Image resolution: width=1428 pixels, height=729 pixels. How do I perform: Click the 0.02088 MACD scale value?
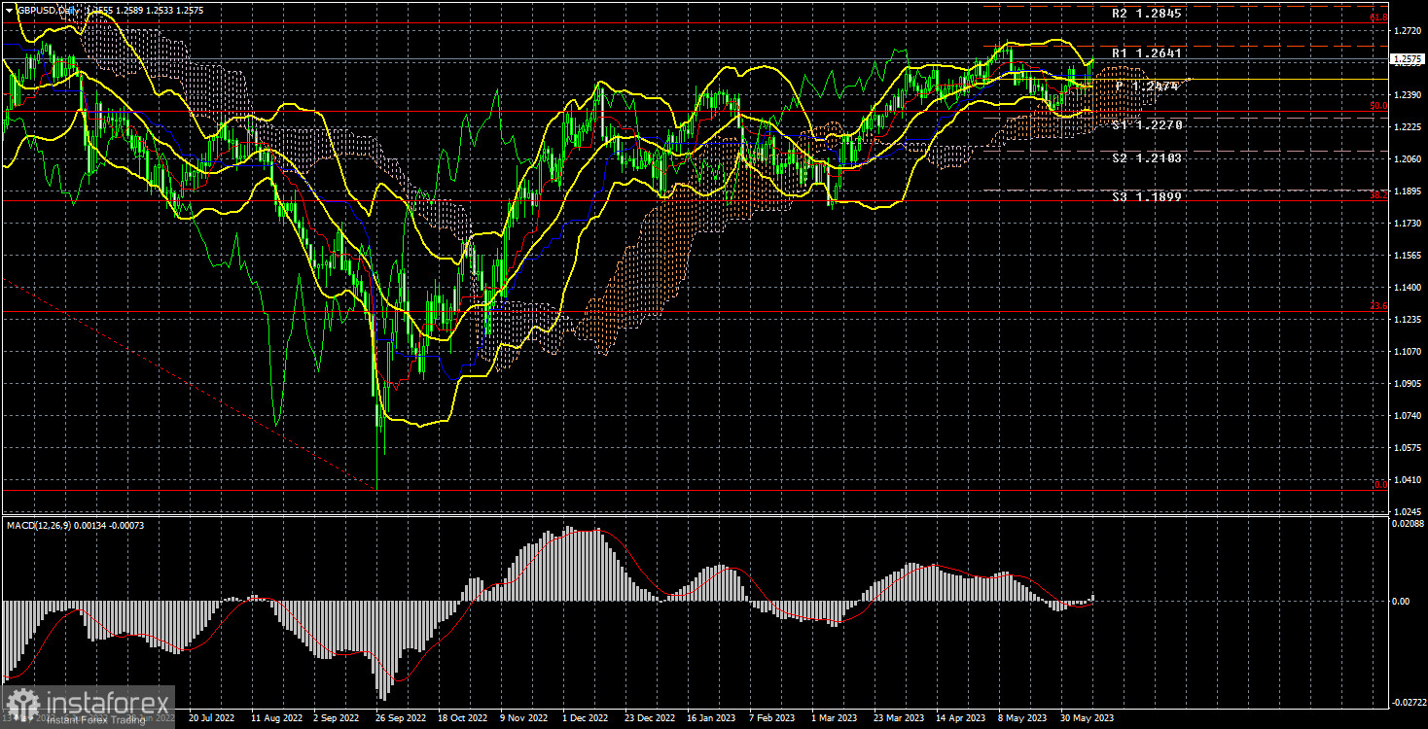1408,525
